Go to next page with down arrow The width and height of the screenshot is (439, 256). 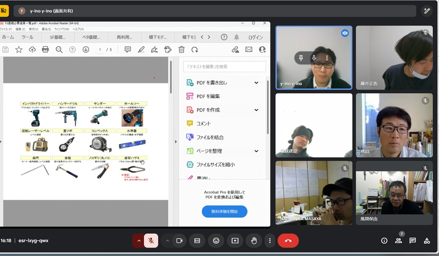[86, 50]
